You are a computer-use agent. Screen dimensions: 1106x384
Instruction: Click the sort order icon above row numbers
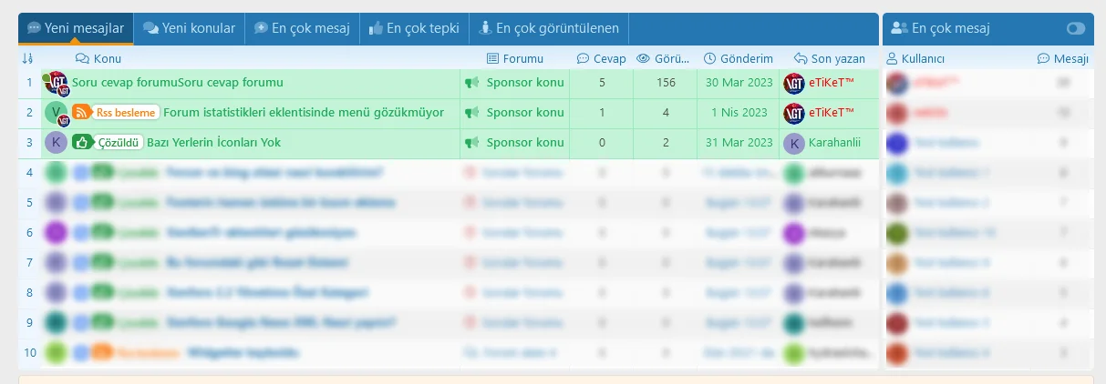point(27,58)
